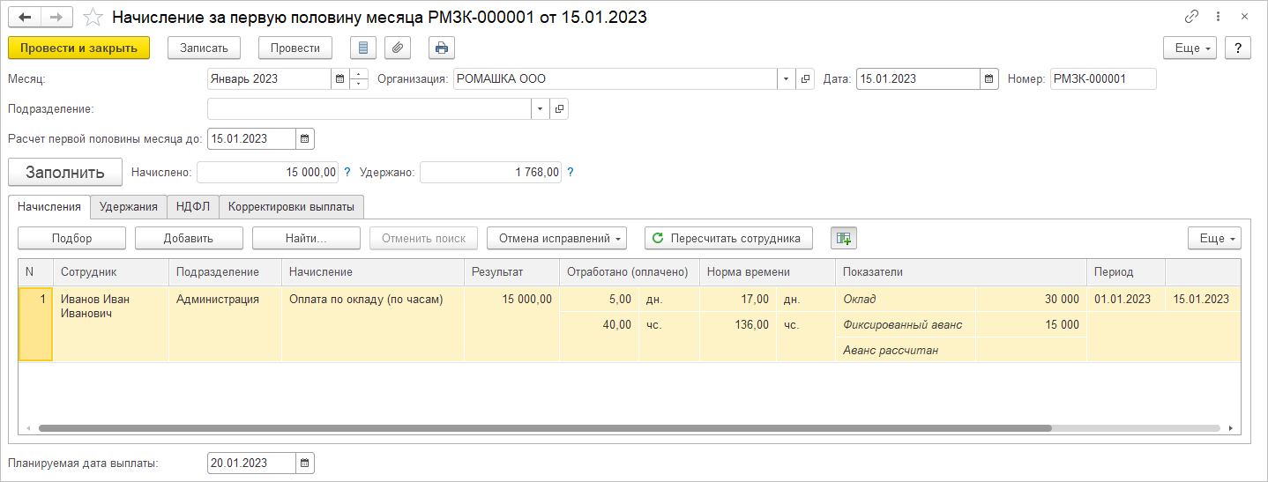Open calendar for first-half calculation date
Viewport: 1268px width, 482px height.
(304, 138)
